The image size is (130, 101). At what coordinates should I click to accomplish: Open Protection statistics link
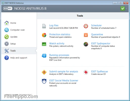tap(60, 34)
